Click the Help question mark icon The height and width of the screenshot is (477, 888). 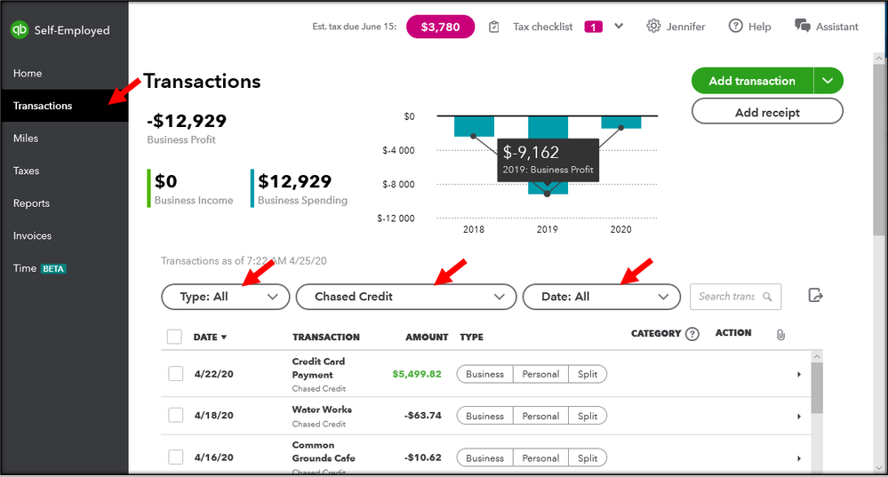pyautogui.click(x=735, y=26)
